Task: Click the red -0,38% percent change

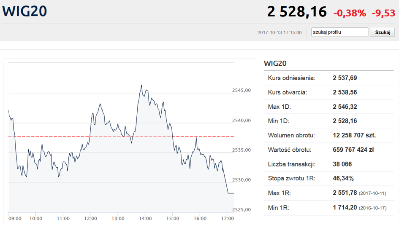Action: coord(350,13)
